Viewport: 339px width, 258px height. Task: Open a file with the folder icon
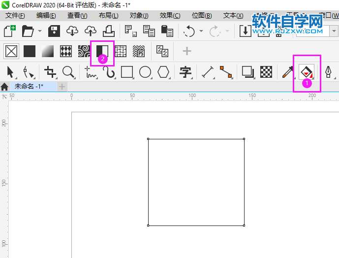point(28,31)
